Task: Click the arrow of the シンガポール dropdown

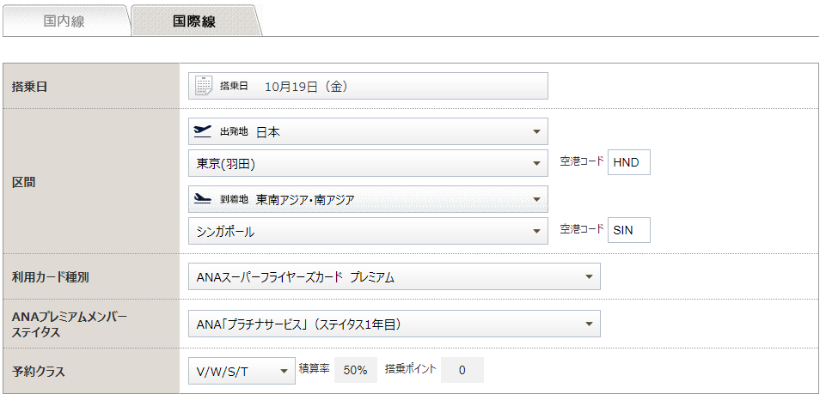Action: click(537, 231)
